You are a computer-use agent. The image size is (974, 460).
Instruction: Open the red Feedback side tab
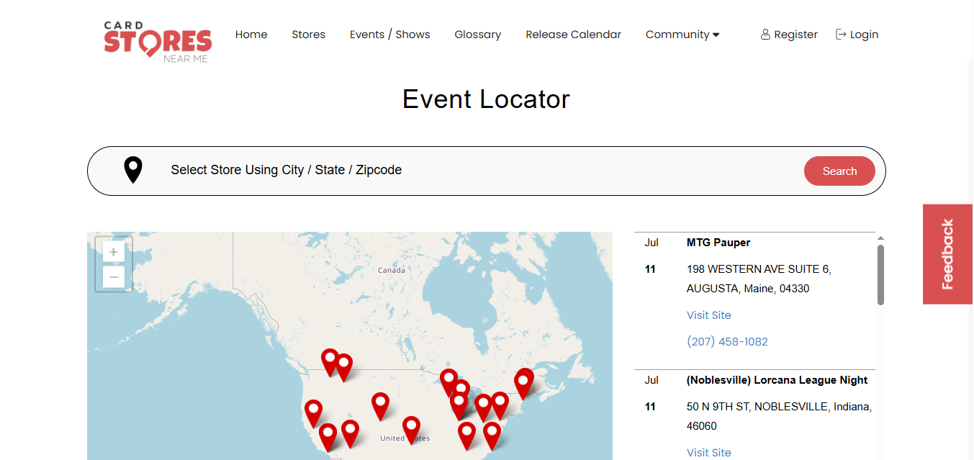947,254
